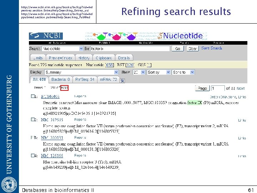Image resolution: width=257 pixels, height=193 pixels.
Task: Open the Show items count dropdown
Action: tap(139, 72)
